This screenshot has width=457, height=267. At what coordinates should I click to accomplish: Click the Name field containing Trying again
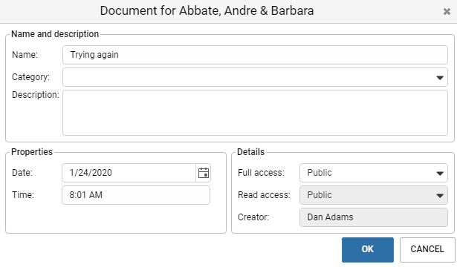pyautogui.click(x=255, y=55)
